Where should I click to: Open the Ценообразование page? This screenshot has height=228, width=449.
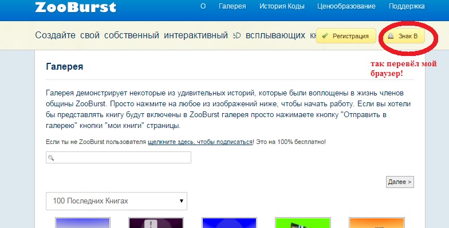346,6
